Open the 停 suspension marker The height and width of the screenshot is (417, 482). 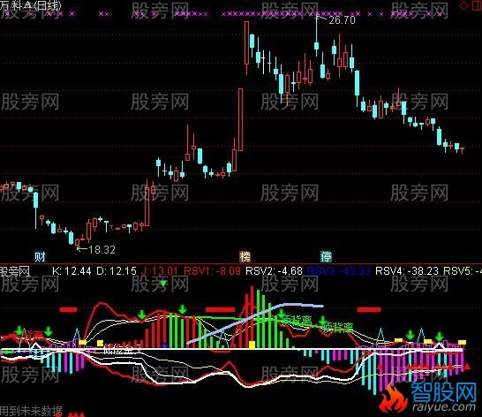tap(326, 256)
